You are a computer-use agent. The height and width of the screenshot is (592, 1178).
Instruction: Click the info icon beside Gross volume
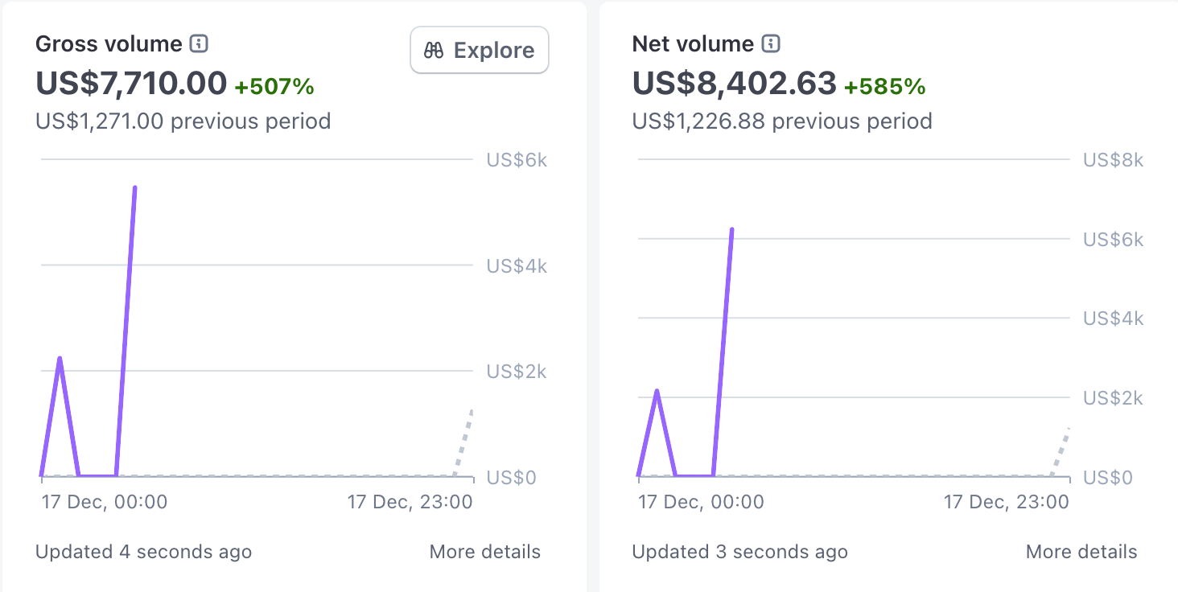(199, 43)
